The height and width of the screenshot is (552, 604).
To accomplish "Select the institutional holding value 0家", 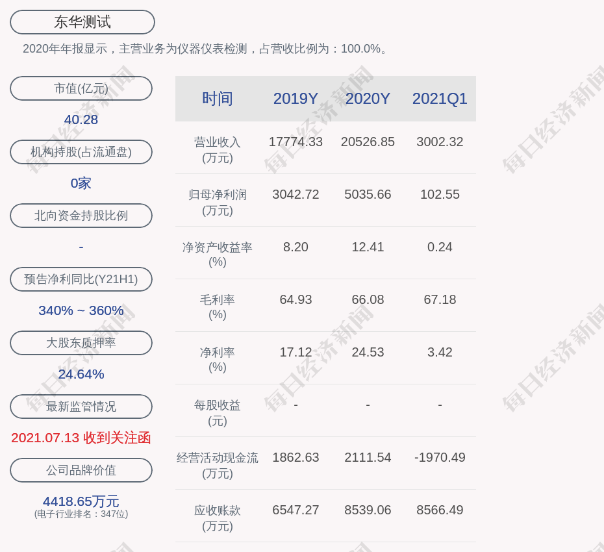I will tap(81, 183).
